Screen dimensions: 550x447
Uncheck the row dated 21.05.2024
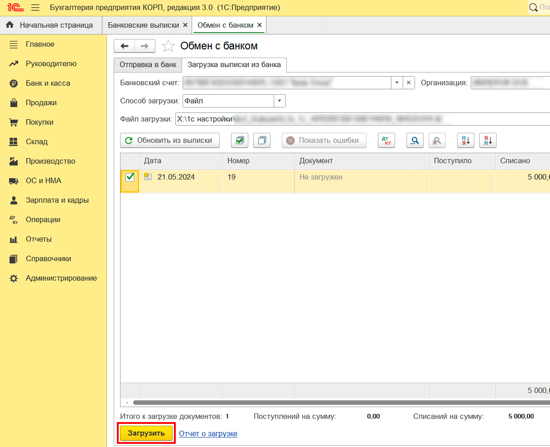point(130,177)
